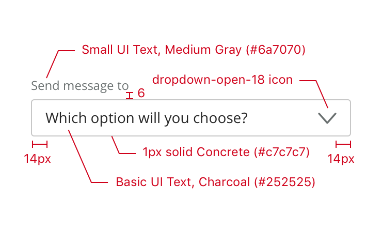Click the "6" spacing value label
382x244 pixels.
pyautogui.click(x=141, y=94)
